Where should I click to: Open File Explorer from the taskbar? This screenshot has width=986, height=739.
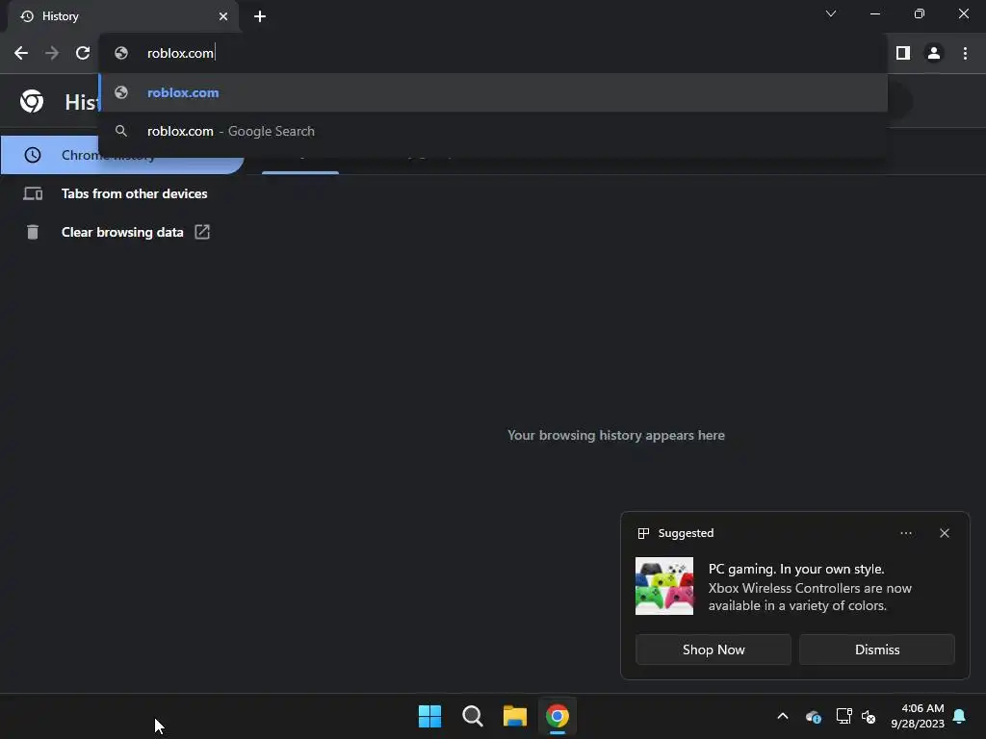pos(515,716)
